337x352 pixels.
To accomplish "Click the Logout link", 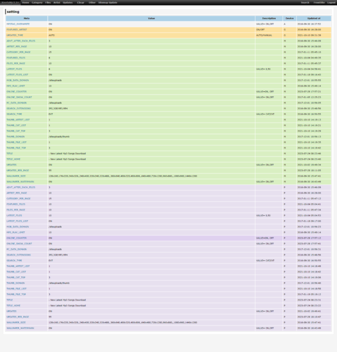I will tap(331, 2).
